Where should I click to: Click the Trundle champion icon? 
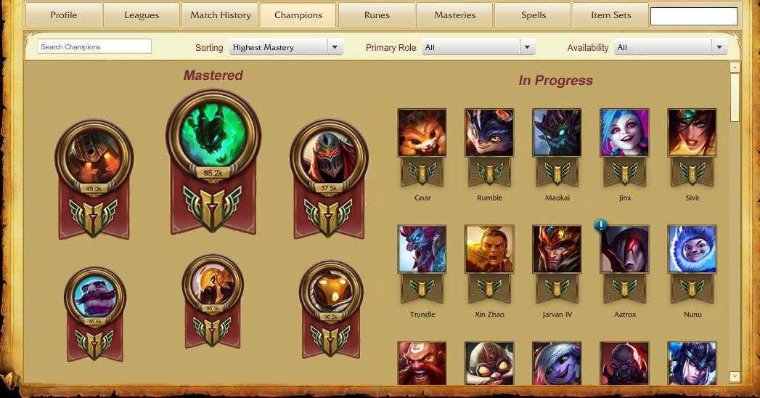click(422, 248)
